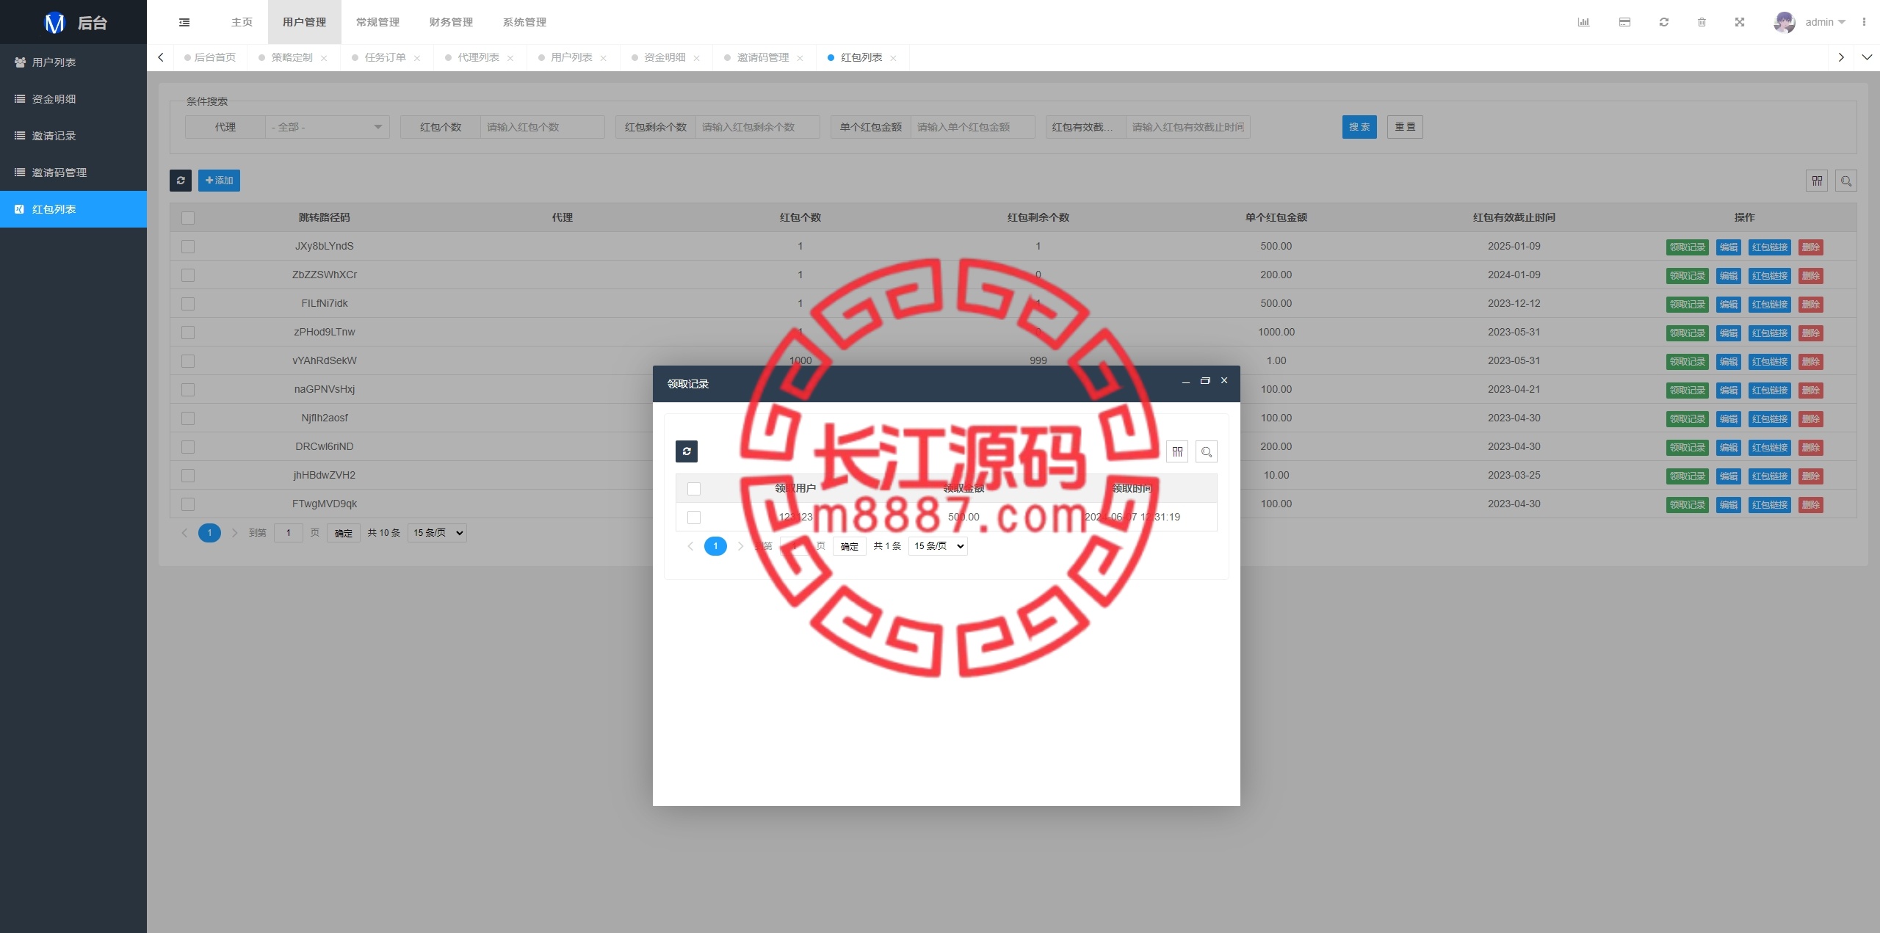The height and width of the screenshot is (933, 1880).
Task: Refresh the claim records dialog table
Action: [x=687, y=451]
